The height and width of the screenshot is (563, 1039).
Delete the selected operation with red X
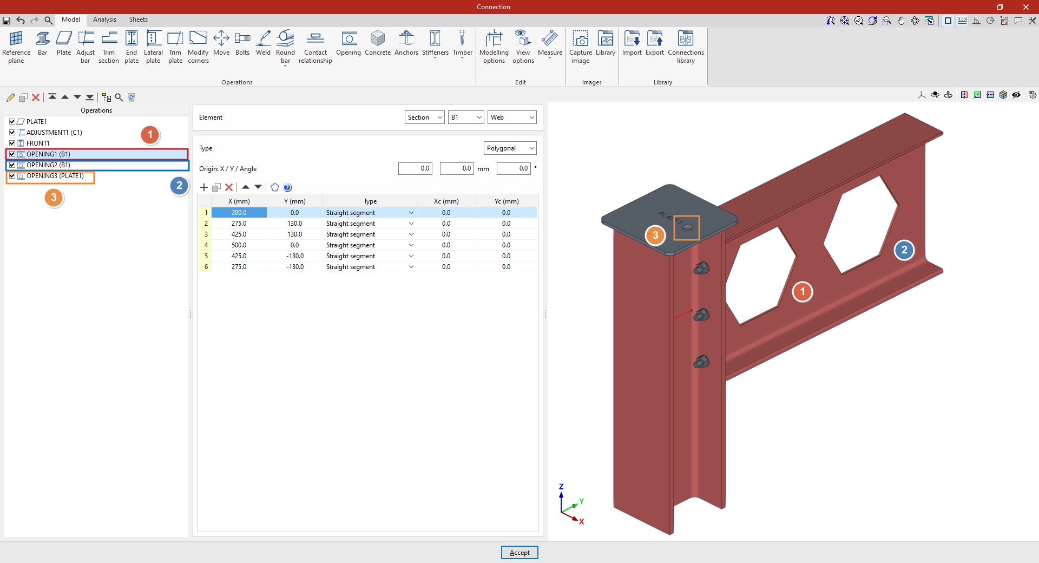pyautogui.click(x=36, y=97)
